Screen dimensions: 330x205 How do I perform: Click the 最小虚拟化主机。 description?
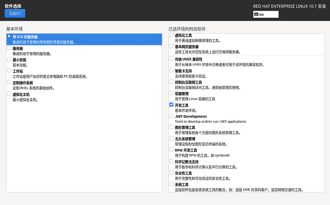[25, 100]
